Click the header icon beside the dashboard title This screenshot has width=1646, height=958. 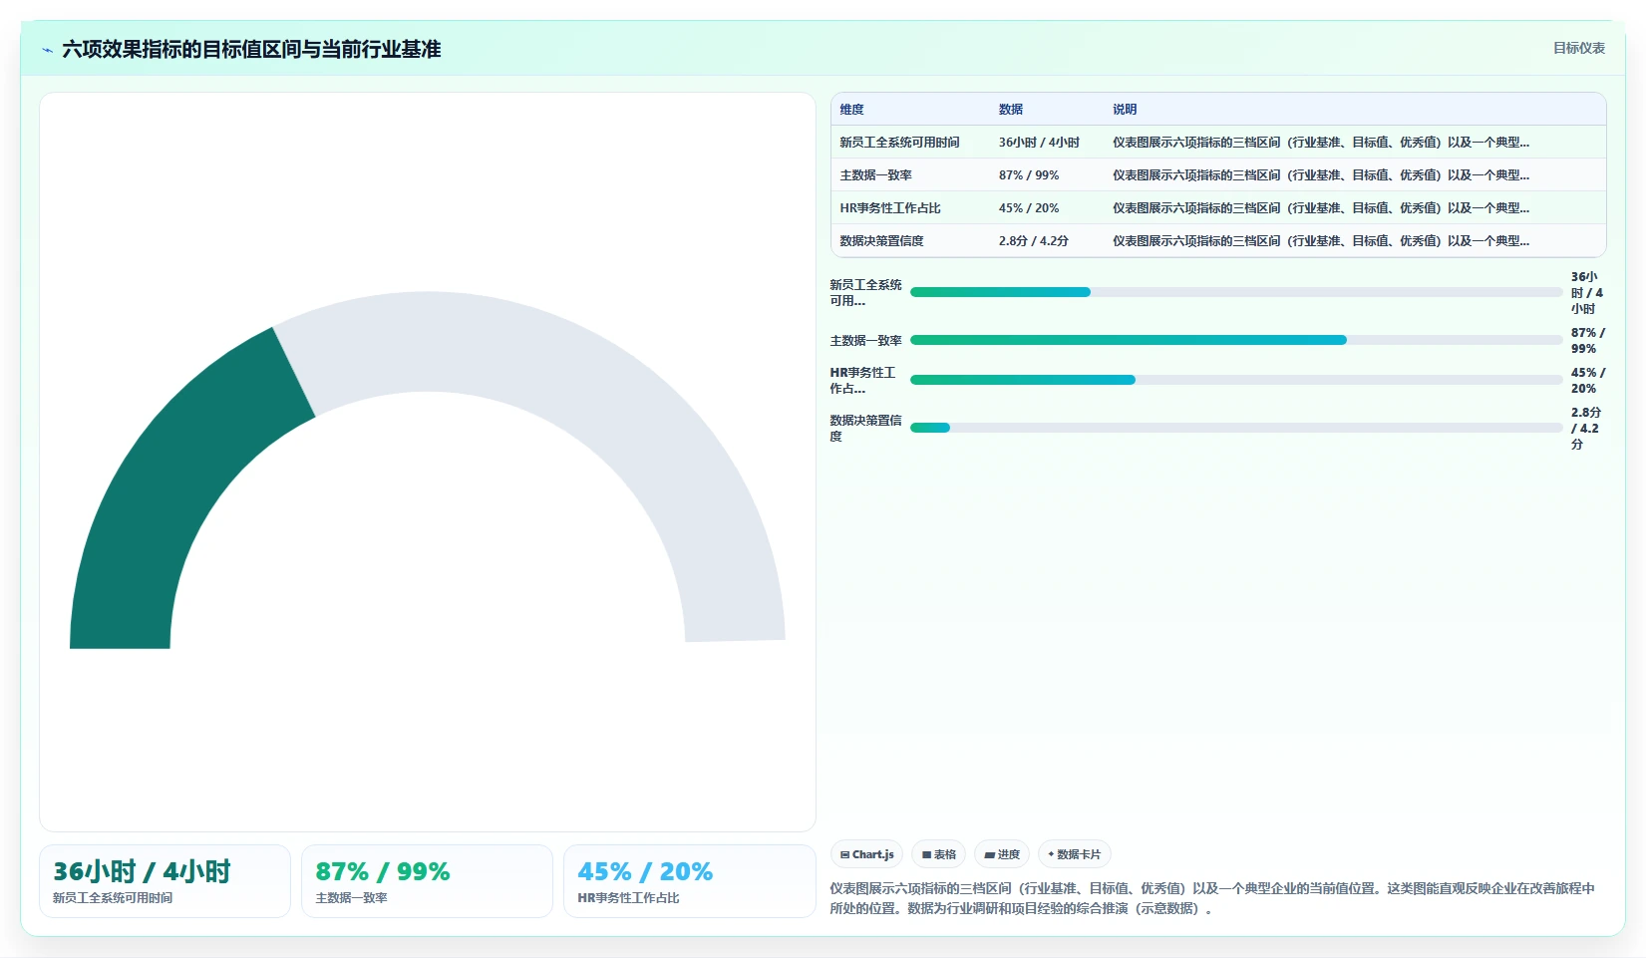tap(47, 50)
